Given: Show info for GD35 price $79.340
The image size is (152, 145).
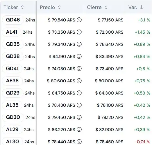Looking at the screenshot, I should (x=79, y=44).
